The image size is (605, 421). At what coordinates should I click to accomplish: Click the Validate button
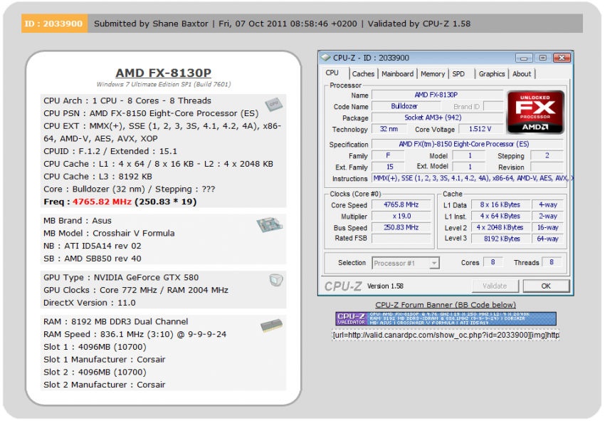pos(495,286)
